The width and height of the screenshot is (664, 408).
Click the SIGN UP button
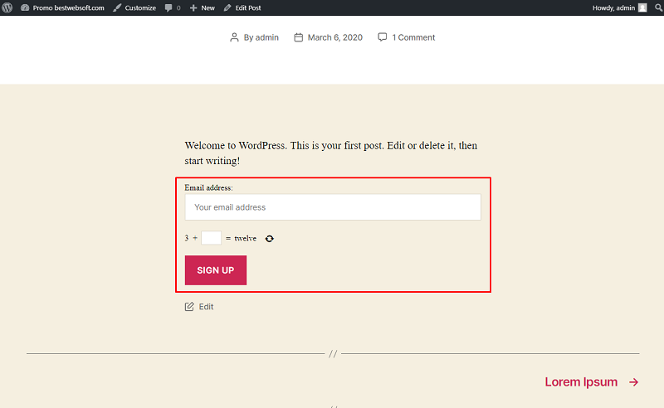click(216, 270)
